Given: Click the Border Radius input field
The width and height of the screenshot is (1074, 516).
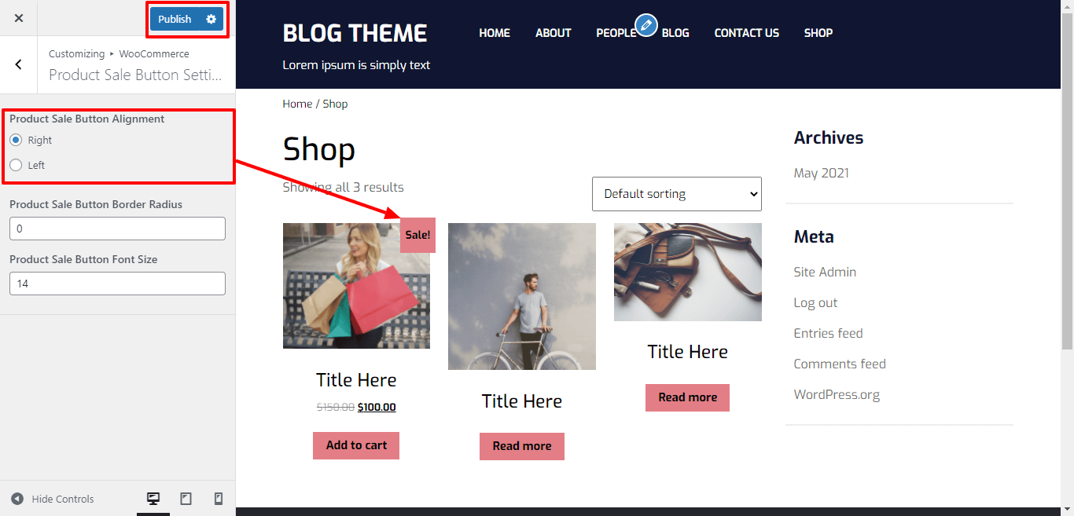Looking at the screenshot, I should click(x=117, y=229).
